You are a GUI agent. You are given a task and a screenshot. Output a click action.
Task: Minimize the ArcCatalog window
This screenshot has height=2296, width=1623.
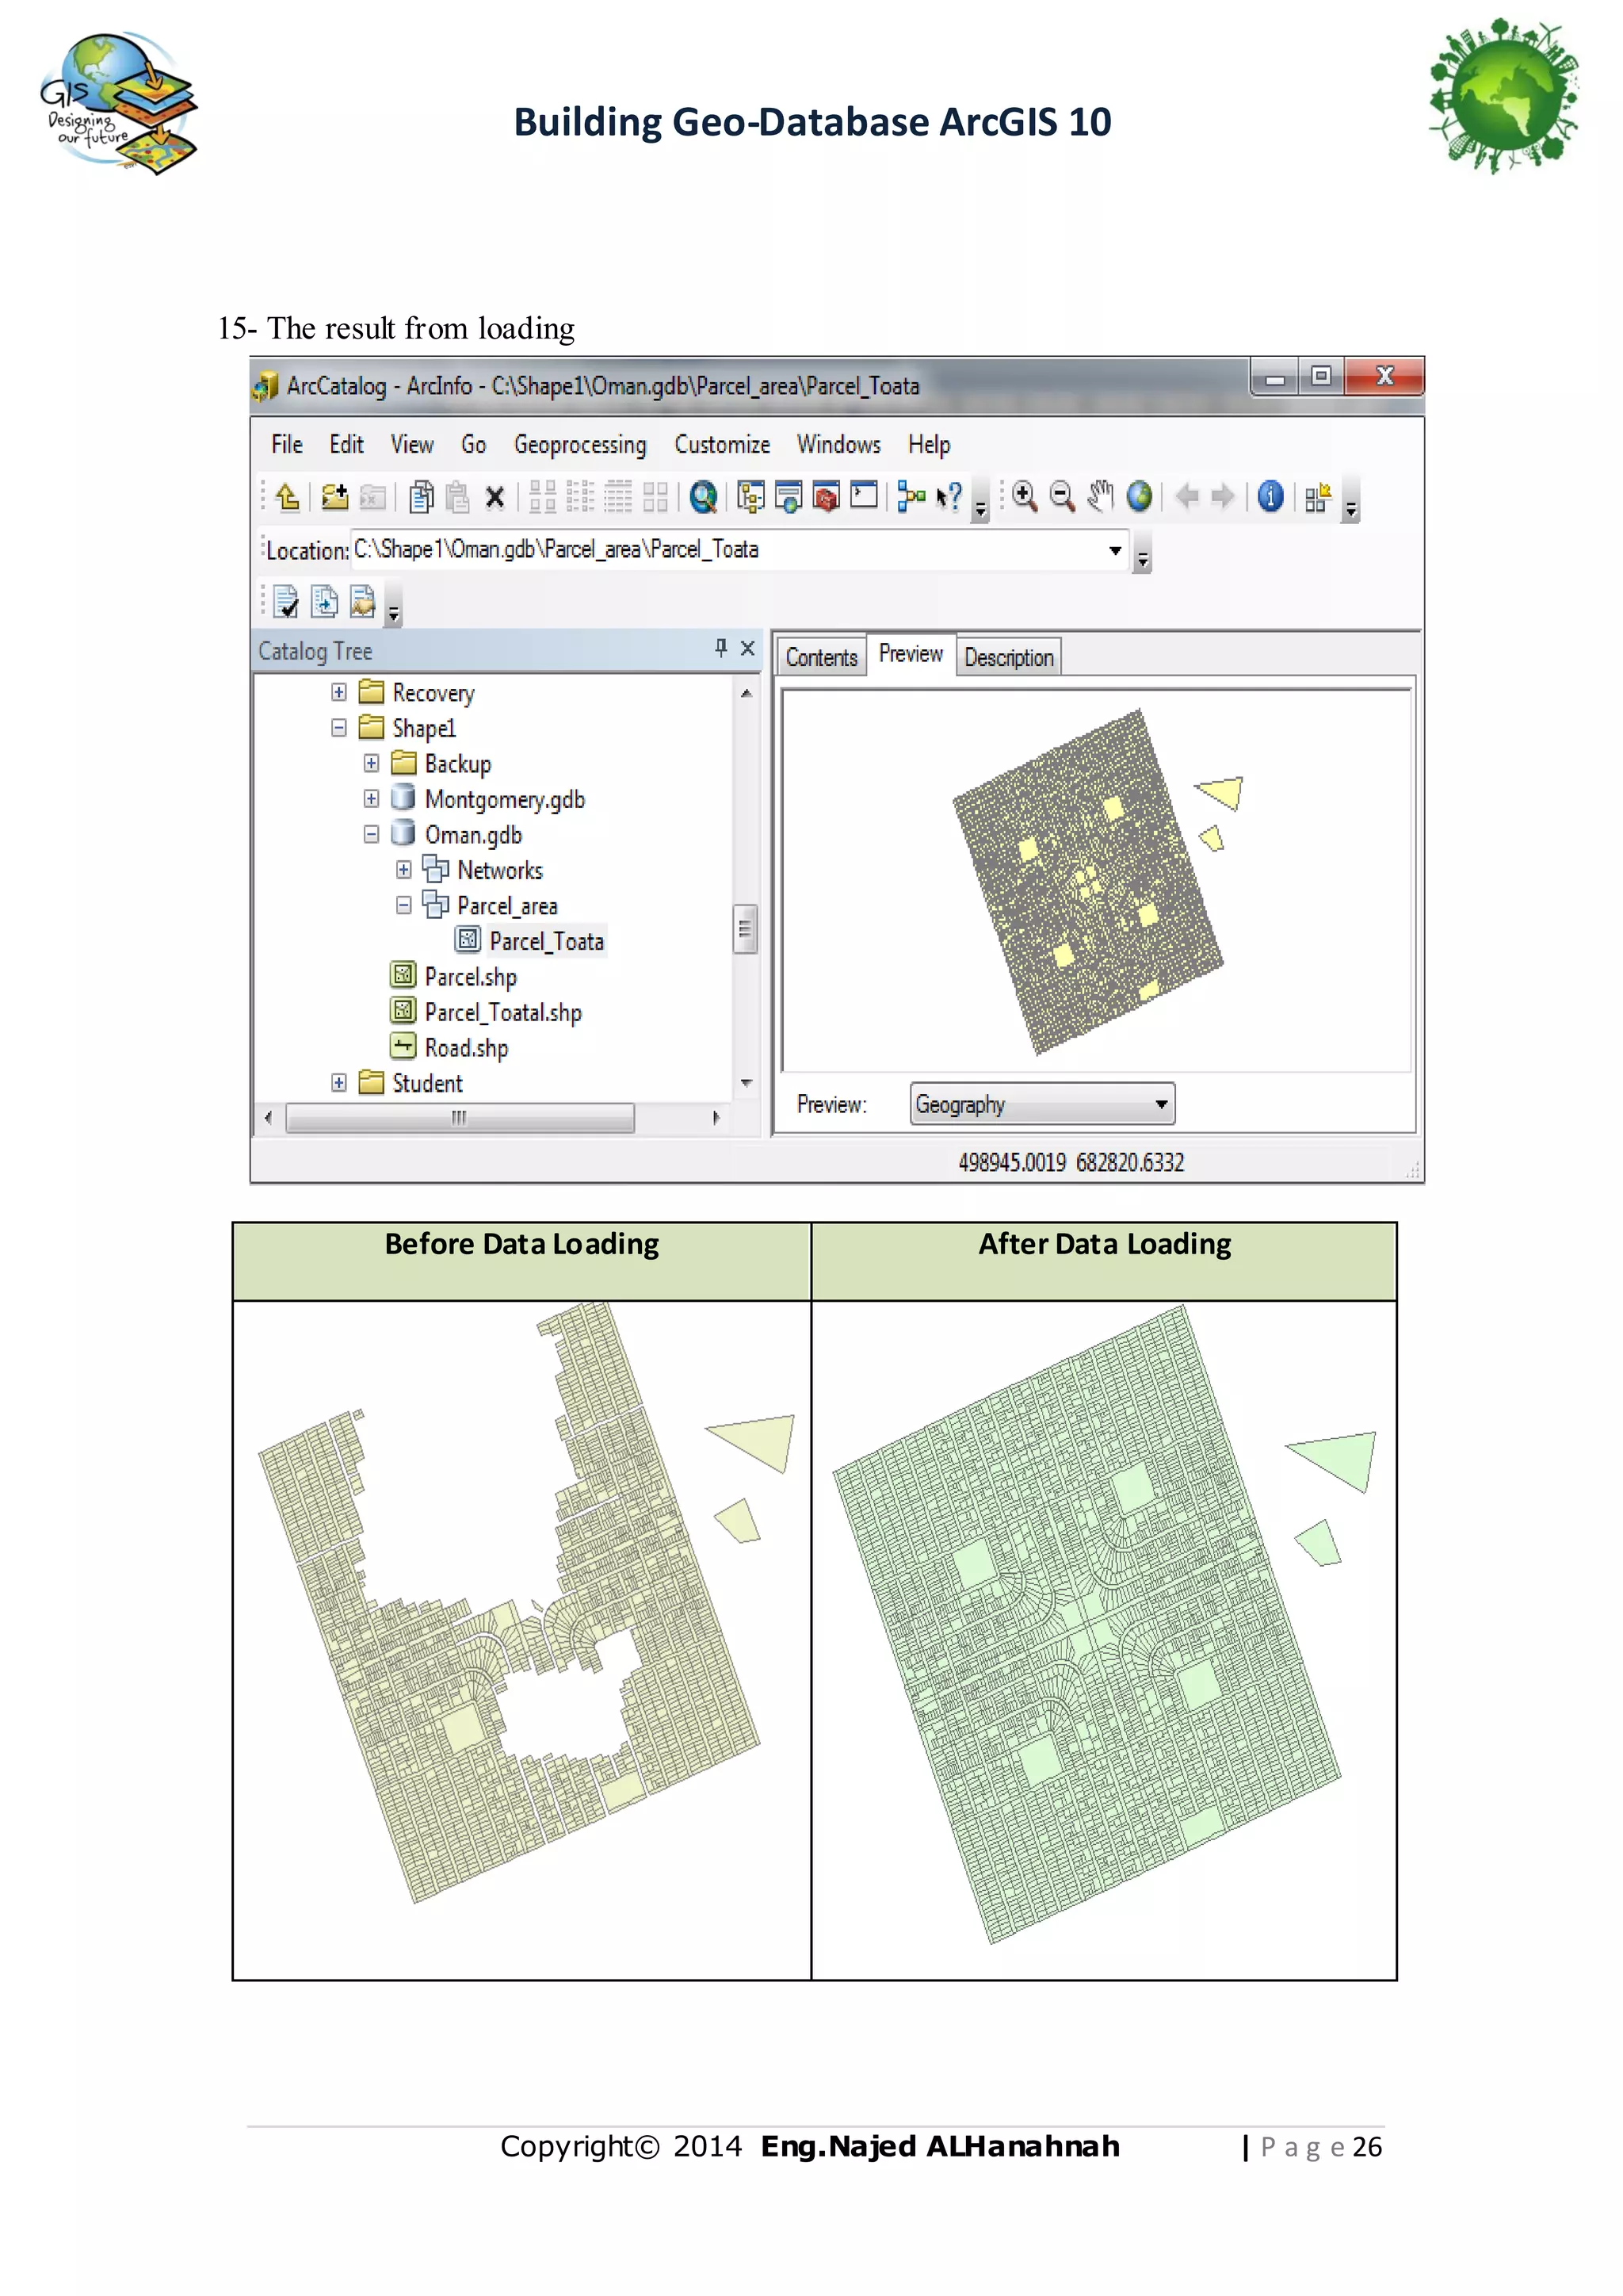pos(1274,379)
